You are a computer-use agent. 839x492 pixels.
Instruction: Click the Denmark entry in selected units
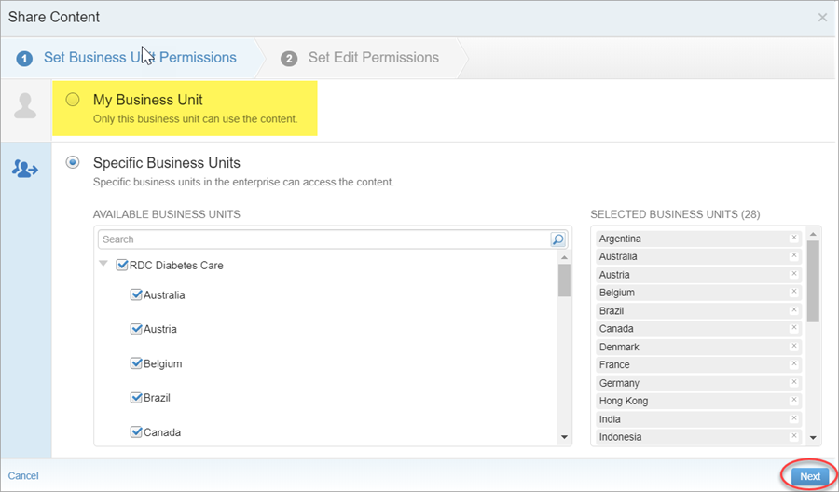point(699,347)
